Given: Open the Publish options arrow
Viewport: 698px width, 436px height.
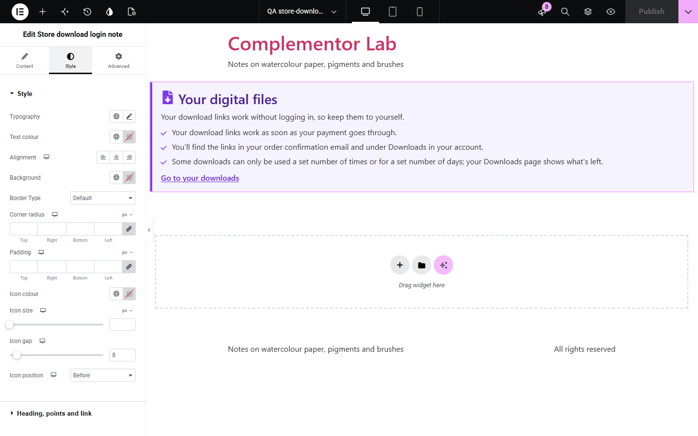Looking at the screenshot, I should click(x=688, y=12).
